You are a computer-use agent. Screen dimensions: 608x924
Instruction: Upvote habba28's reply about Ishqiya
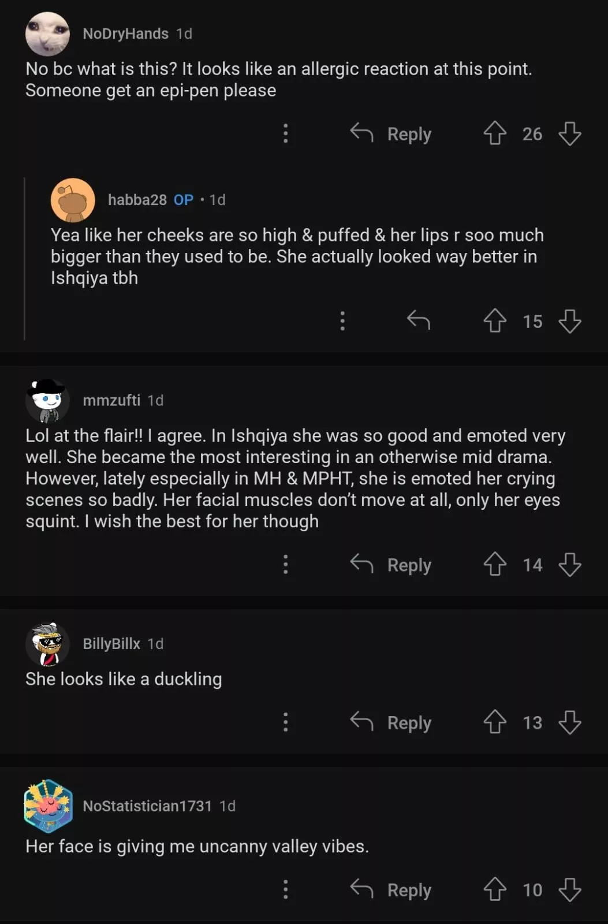[x=495, y=321]
